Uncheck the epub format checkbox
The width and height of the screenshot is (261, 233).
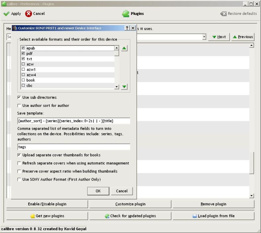click(x=23, y=48)
